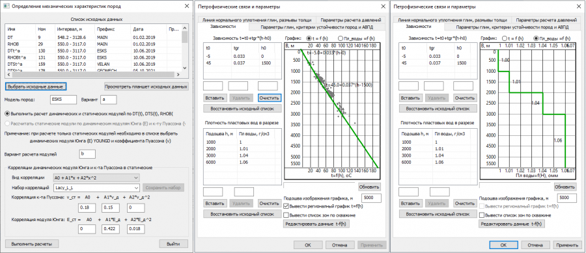Select the DT row in source data list
This screenshot has height=253, width=586.
93,37
